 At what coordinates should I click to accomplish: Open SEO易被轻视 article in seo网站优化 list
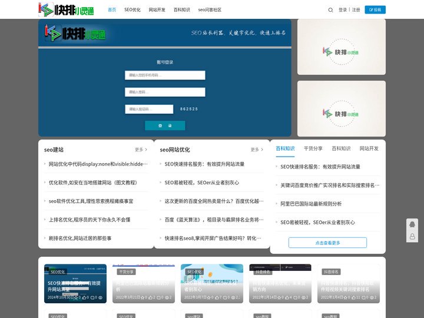tap(202, 183)
